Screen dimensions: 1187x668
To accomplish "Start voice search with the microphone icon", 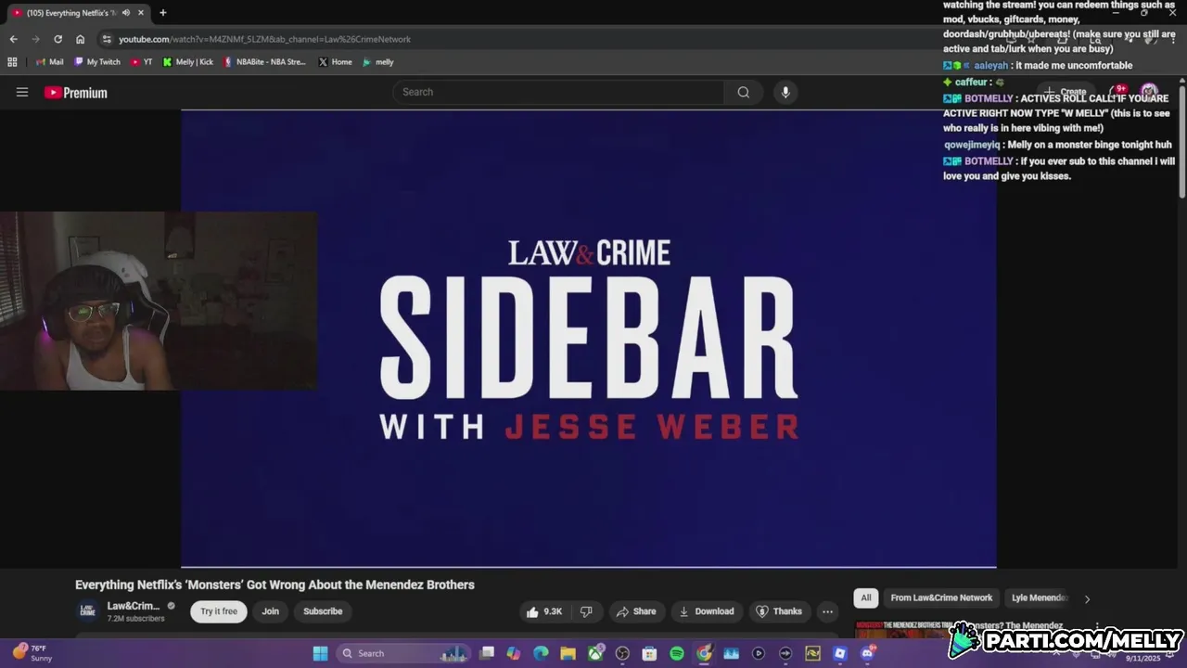I will [x=785, y=92].
